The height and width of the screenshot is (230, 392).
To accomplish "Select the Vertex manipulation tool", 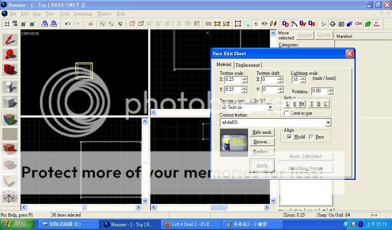I will click(x=10, y=196).
